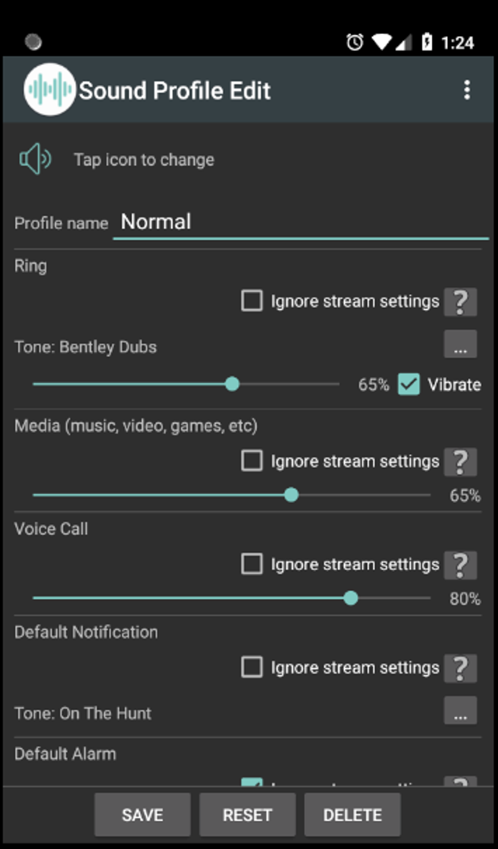
Task: Click the Media section question mark help icon
Action: tap(460, 461)
